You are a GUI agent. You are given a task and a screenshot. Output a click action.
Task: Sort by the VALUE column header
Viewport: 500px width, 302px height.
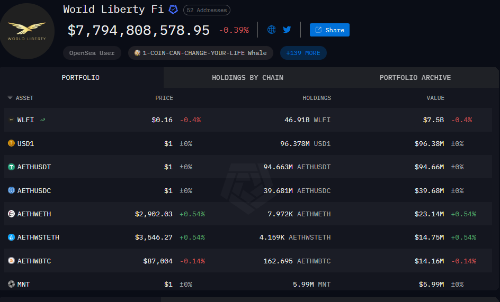click(435, 98)
